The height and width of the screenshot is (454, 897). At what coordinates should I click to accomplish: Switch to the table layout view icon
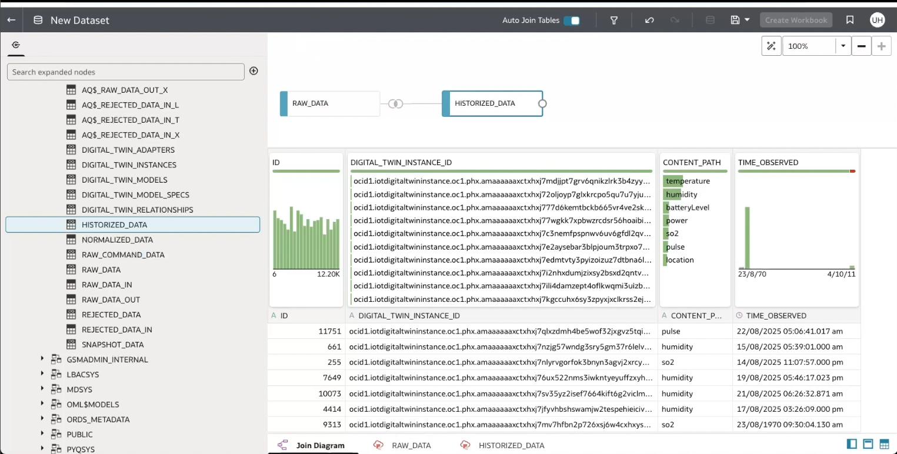883,444
